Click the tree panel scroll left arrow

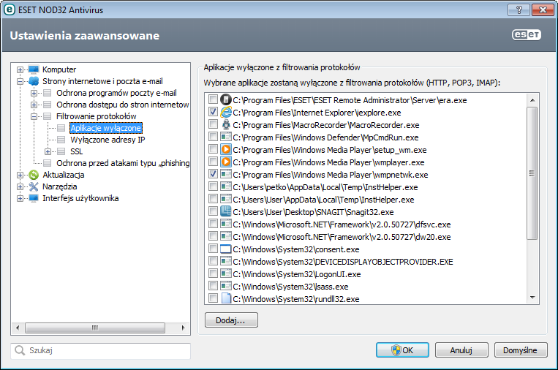(18, 328)
